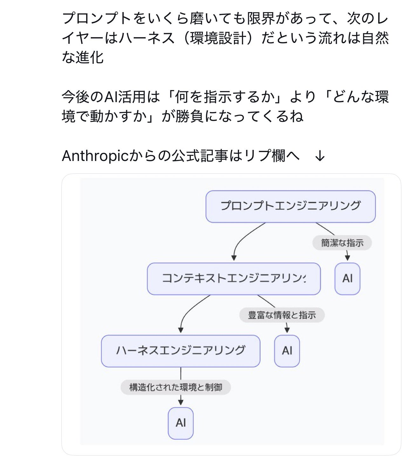This screenshot has height=460, width=410.
Task: Click the sentence beginning 今後のAI活用は
Action: click(225, 106)
